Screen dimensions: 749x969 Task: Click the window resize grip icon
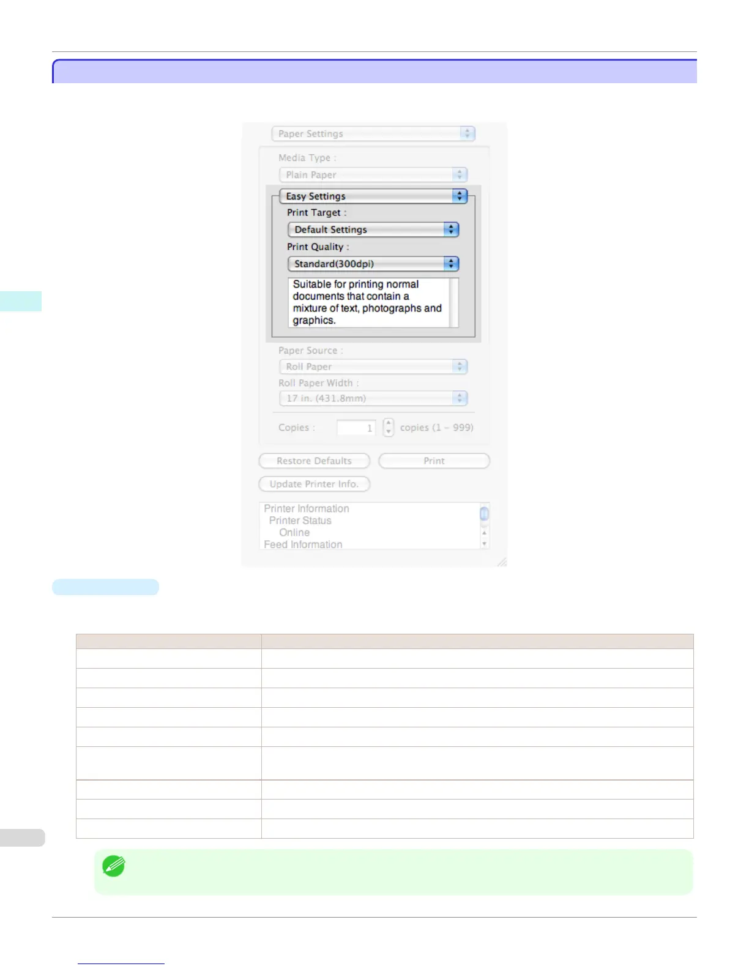(x=502, y=562)
